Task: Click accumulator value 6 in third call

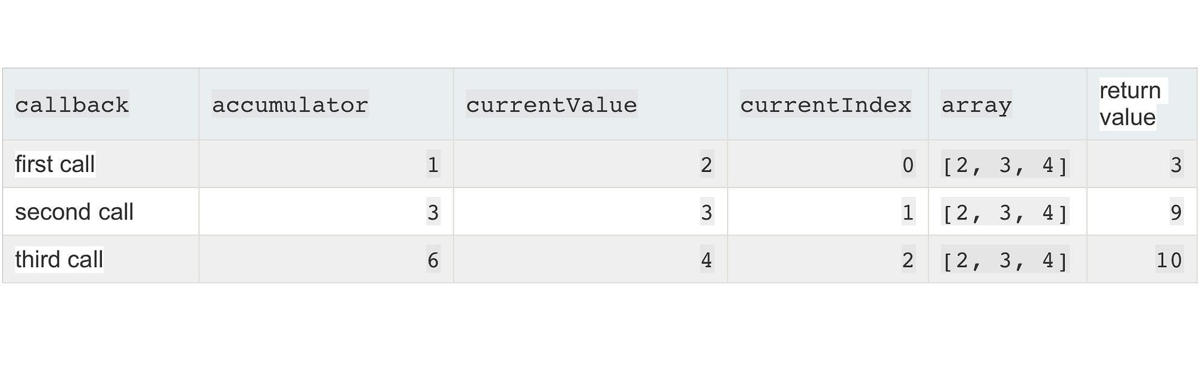Action: click(x=433, y=260)
